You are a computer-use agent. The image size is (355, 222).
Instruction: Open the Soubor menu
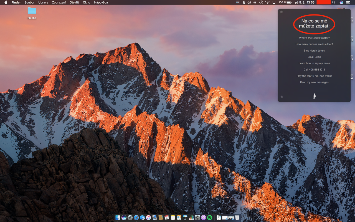point(29,2)
